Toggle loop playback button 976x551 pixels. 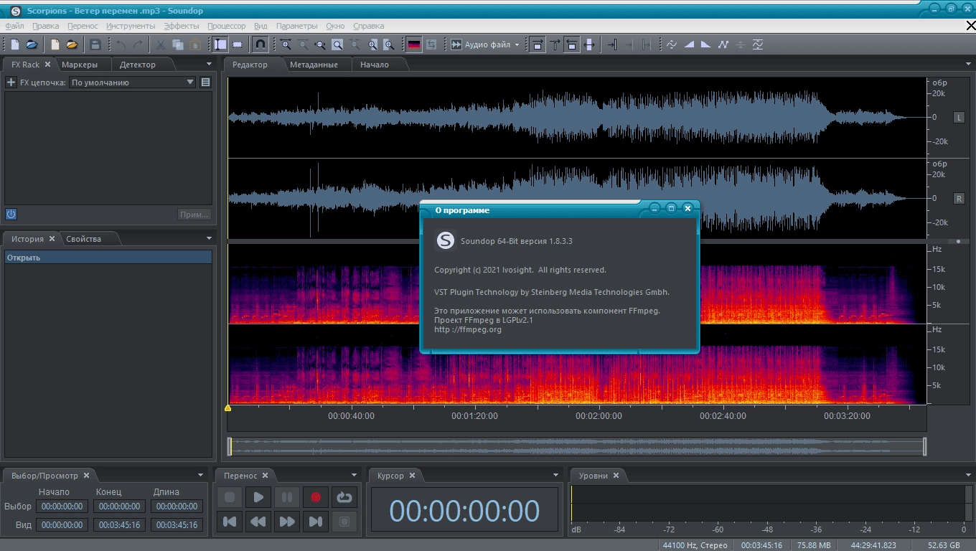pyautogui.click(x=344, y=497)
